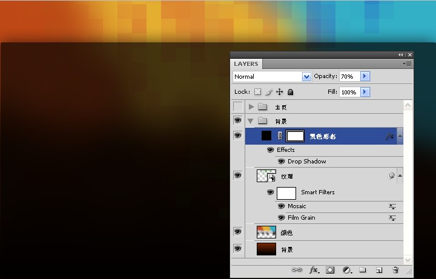Image resolution: width=436 pixels, height=279 pixels.
Task: Select the 纹理 layer name
Action: click(287, 177)
